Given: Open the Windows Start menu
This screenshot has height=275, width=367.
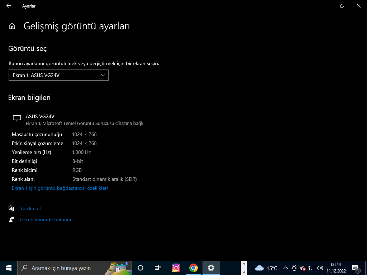Looking at the screenshot, I should click(9, 268).
